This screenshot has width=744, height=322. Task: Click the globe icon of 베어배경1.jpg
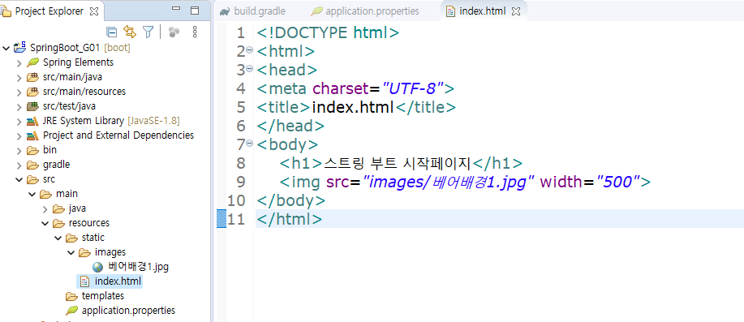pos(97,267)
